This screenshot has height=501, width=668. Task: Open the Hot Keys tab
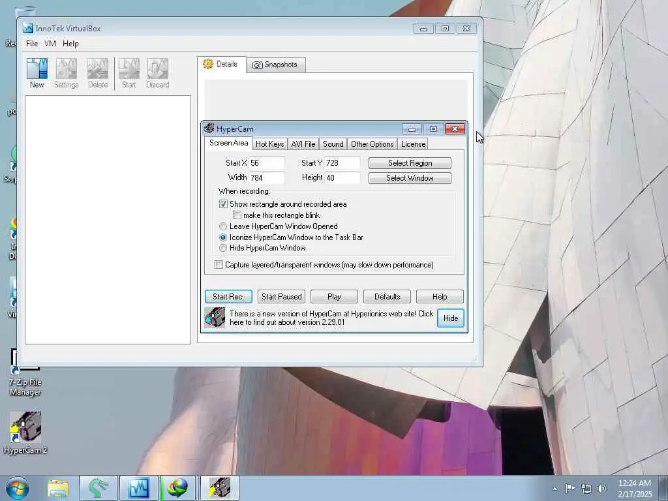pos(269,144)
